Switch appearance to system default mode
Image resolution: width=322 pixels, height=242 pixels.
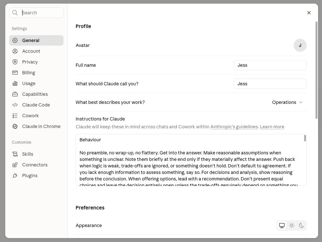(x=282, y=225)
